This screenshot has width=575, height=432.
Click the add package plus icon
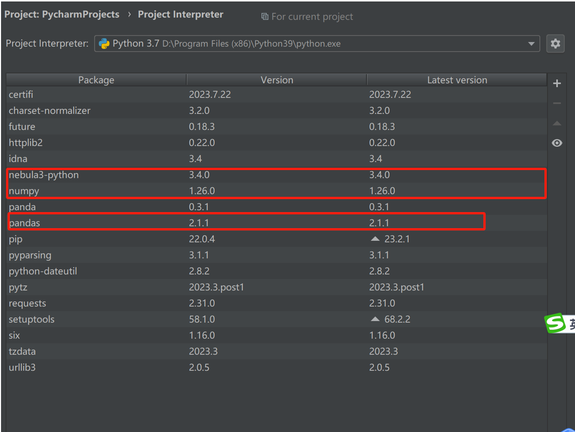point(557,83)
